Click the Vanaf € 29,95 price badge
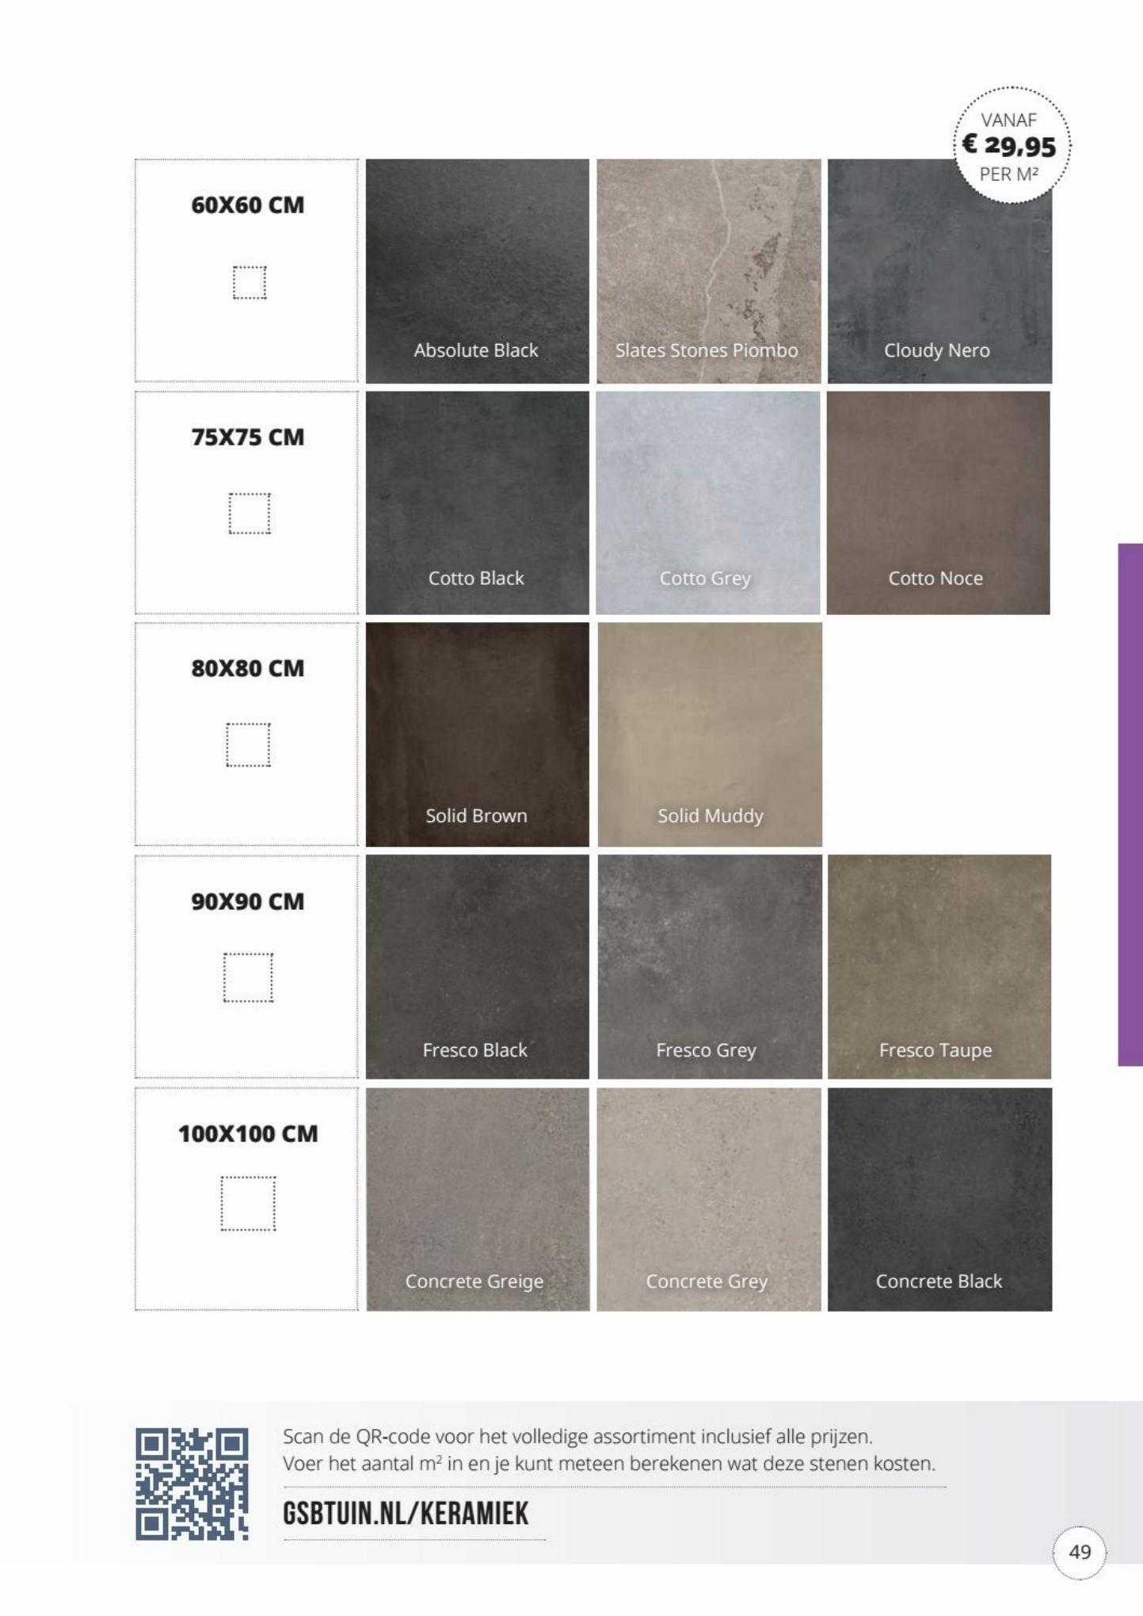 [x=1009, y=147]
